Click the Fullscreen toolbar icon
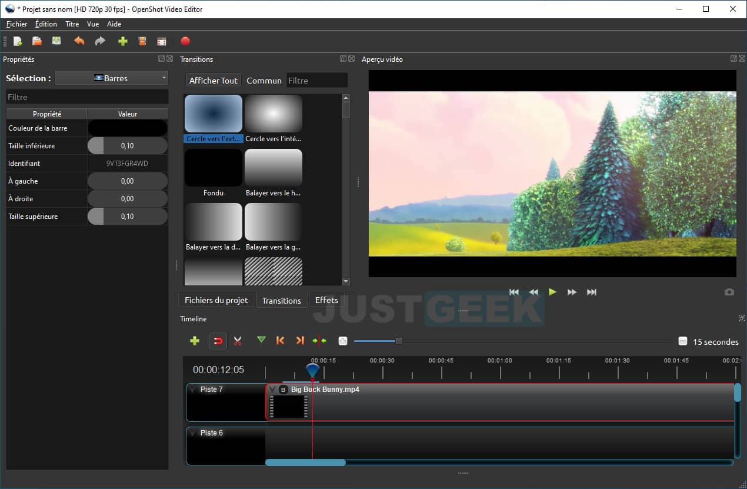This screenshot has width=747, height=489. click(x=162, y=41)
